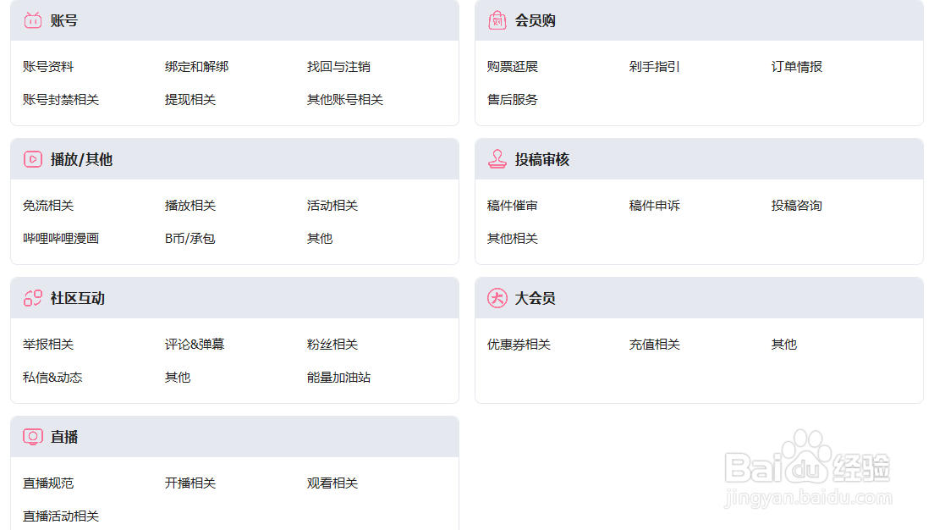945x530 pixels.
Task: Open the 稿件申诉 link
Action: tap(655, 205)
